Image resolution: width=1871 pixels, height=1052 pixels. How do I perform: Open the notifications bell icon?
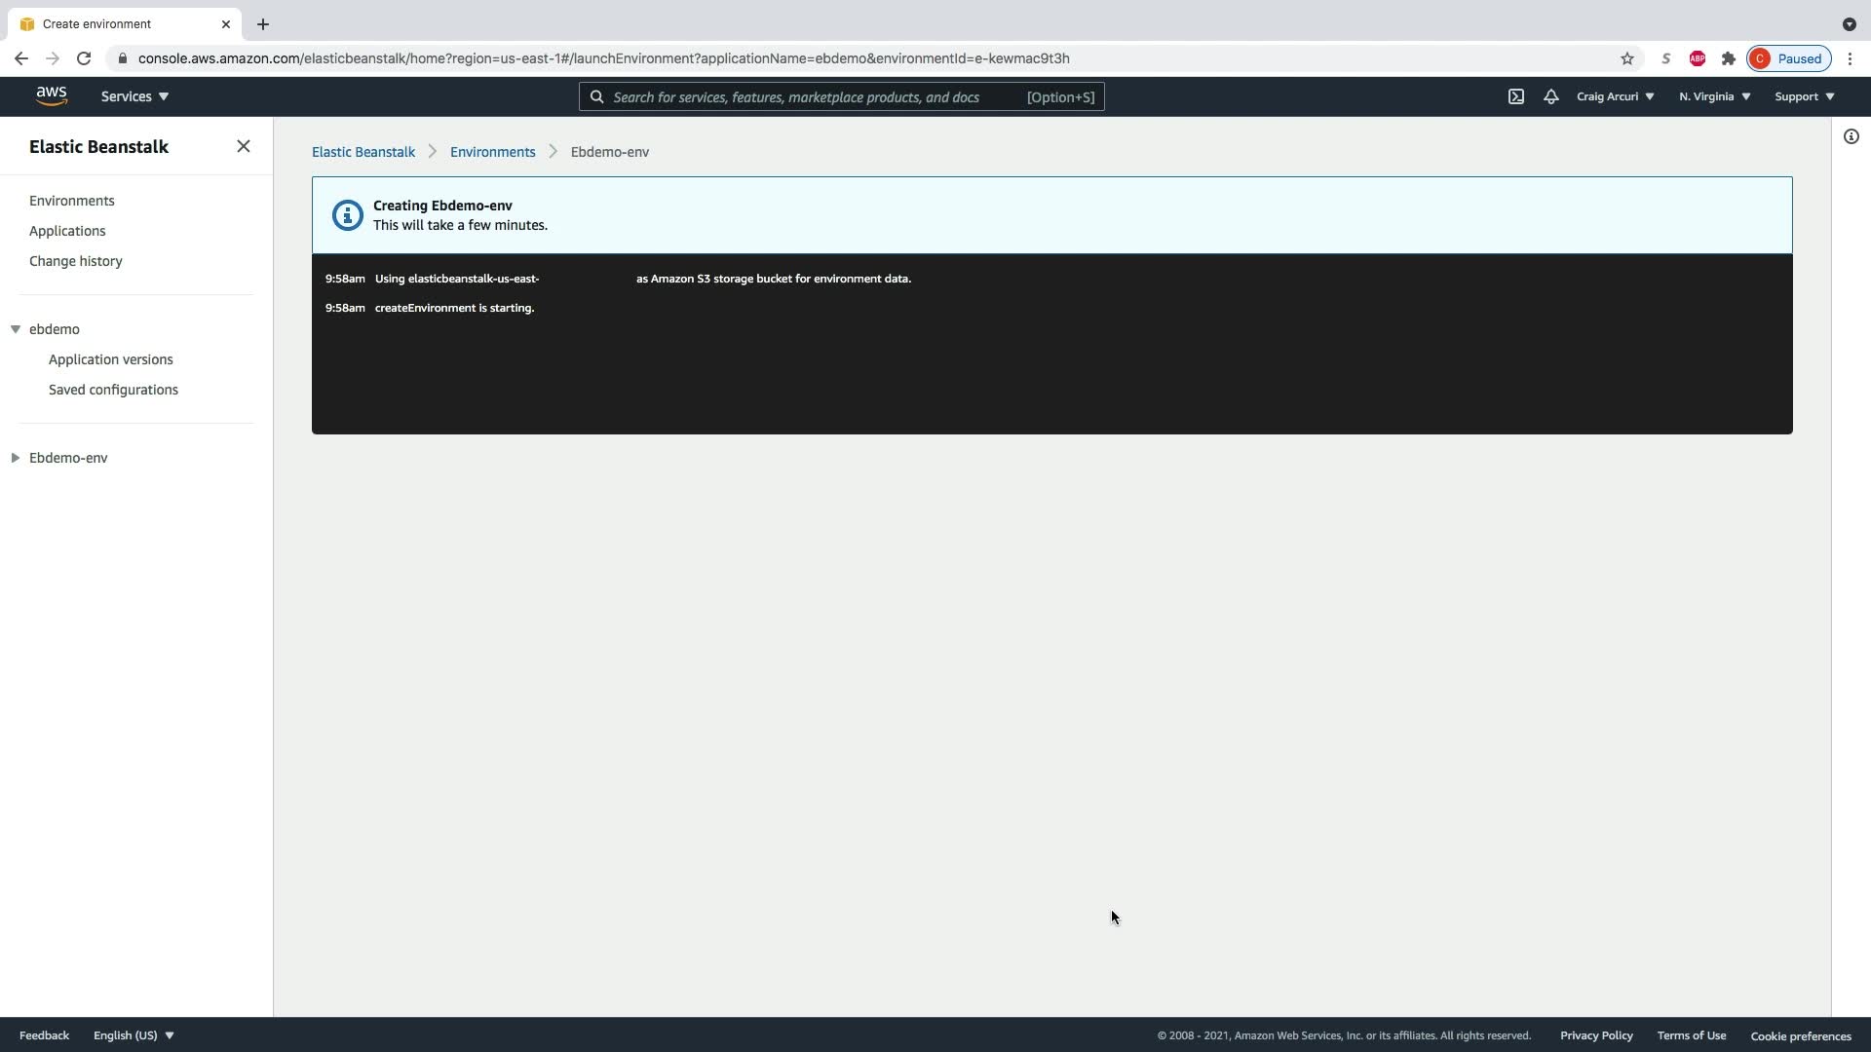pyautogui.click(x=1550, y=96)
